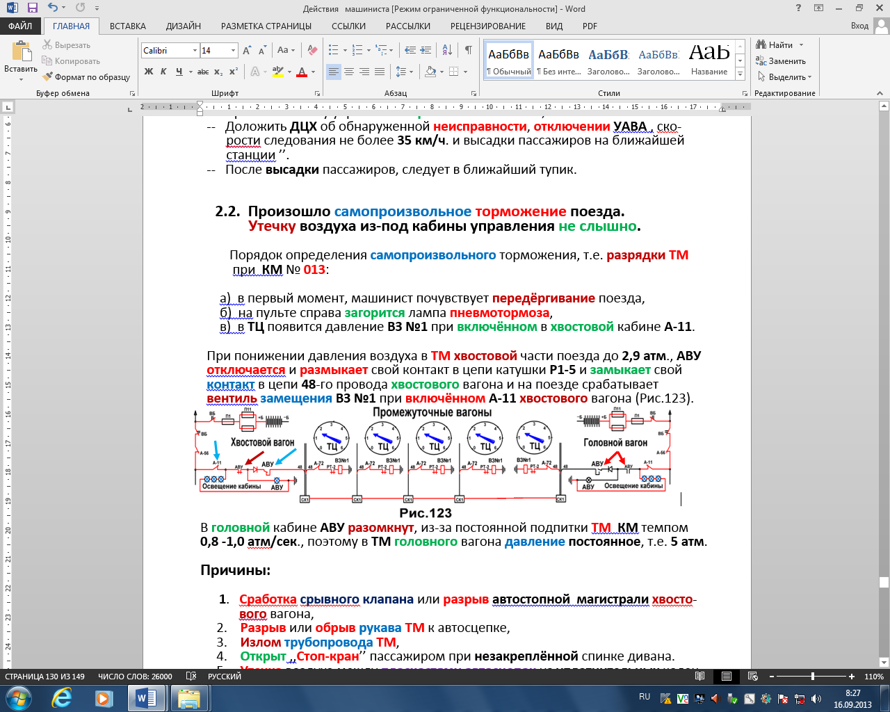This screenshot has height=712, width=890.
Task: Apply superscript formatting
Action: pyautogui.click(x=234, y=72)
